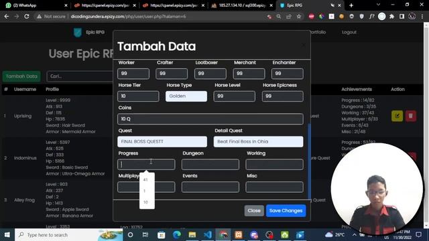Click the Horse Tier input field
The height and width of the screenshot is (241, 429).
138,96
